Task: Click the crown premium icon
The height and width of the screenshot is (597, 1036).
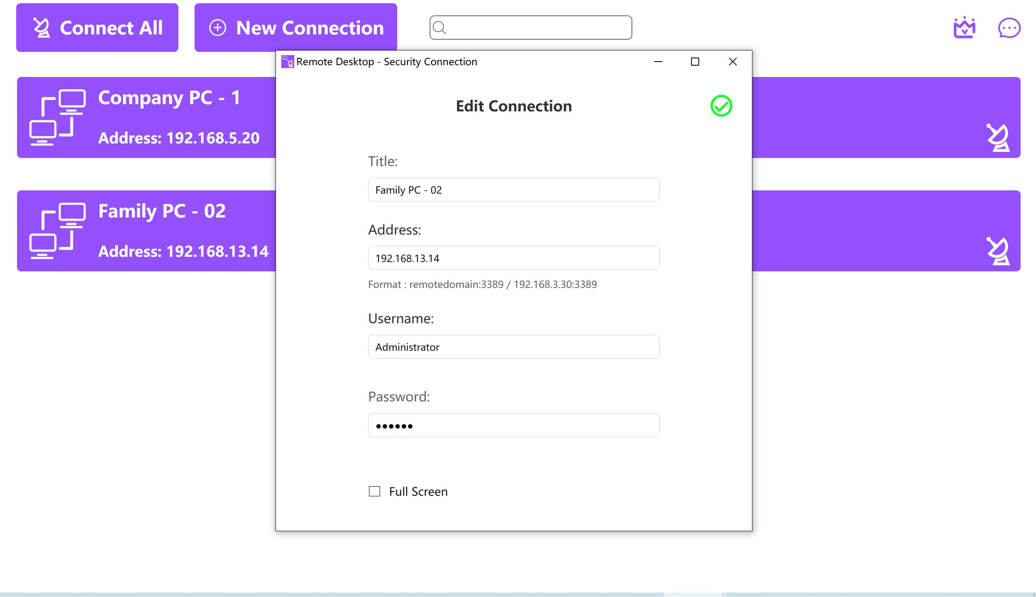Action: pyautogui.click(x=965, y=28)
